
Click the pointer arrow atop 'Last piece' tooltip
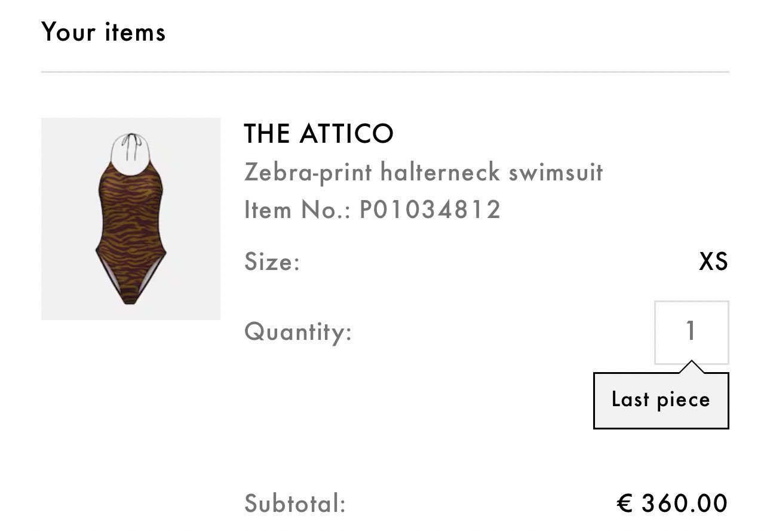tap(691, 367)
